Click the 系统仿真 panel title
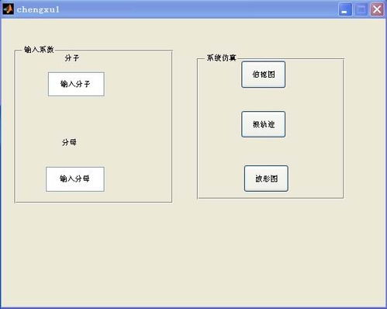The image size is (387, 309). tap(222, 57)
